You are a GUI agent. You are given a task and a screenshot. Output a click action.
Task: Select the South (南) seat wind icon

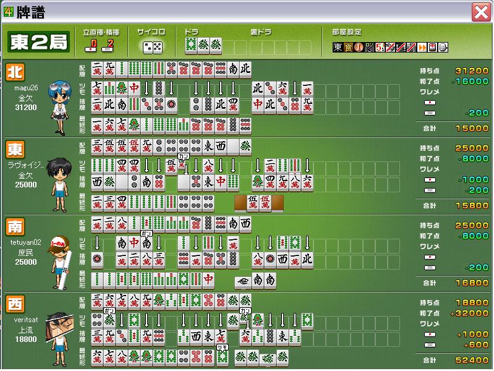pyautogui.click(x=15, y=226)
